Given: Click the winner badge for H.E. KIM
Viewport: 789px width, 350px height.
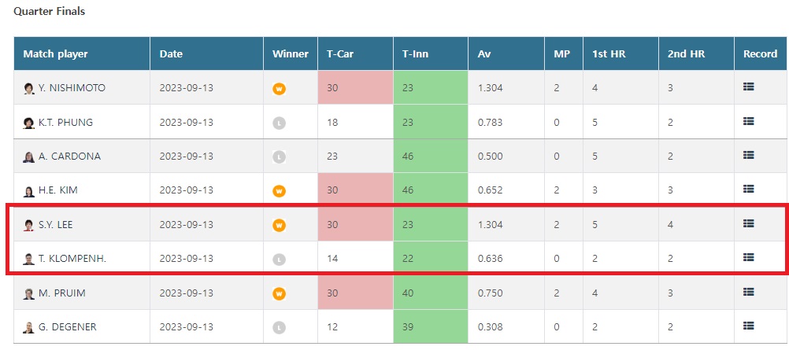Looking at the screenshot, I should pos(280,191).
